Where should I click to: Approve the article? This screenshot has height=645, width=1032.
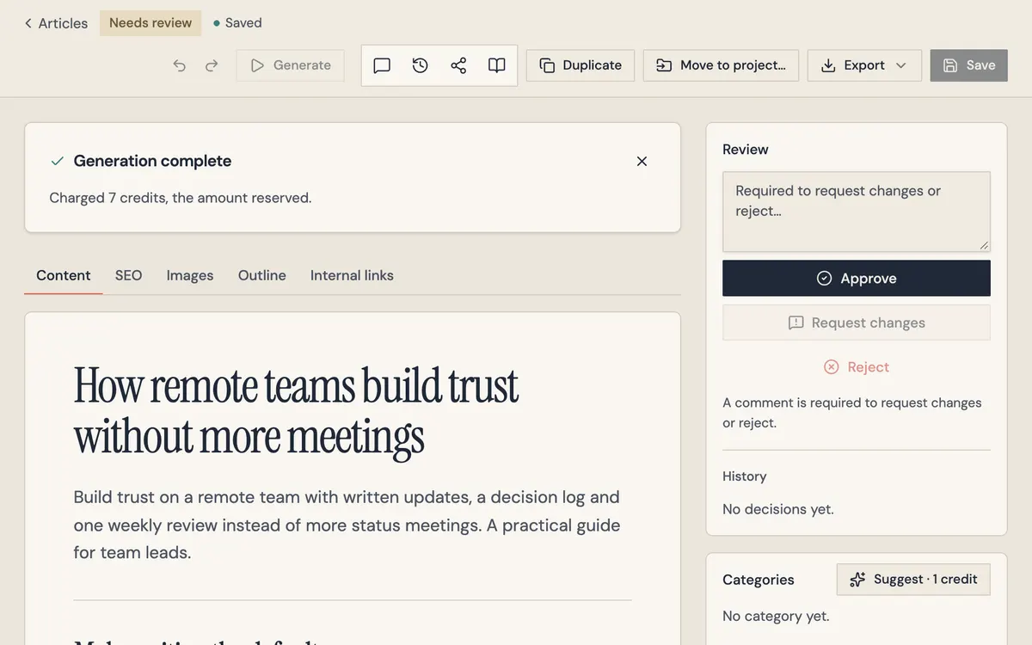[x=857, y=279]
